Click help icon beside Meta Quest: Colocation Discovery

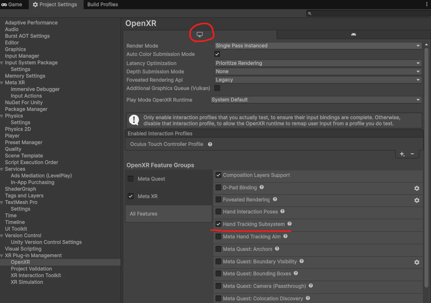(x=308, y=298)
